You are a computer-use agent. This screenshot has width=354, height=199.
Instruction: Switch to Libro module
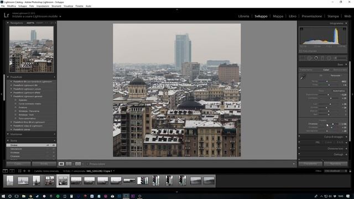[293, 16]
